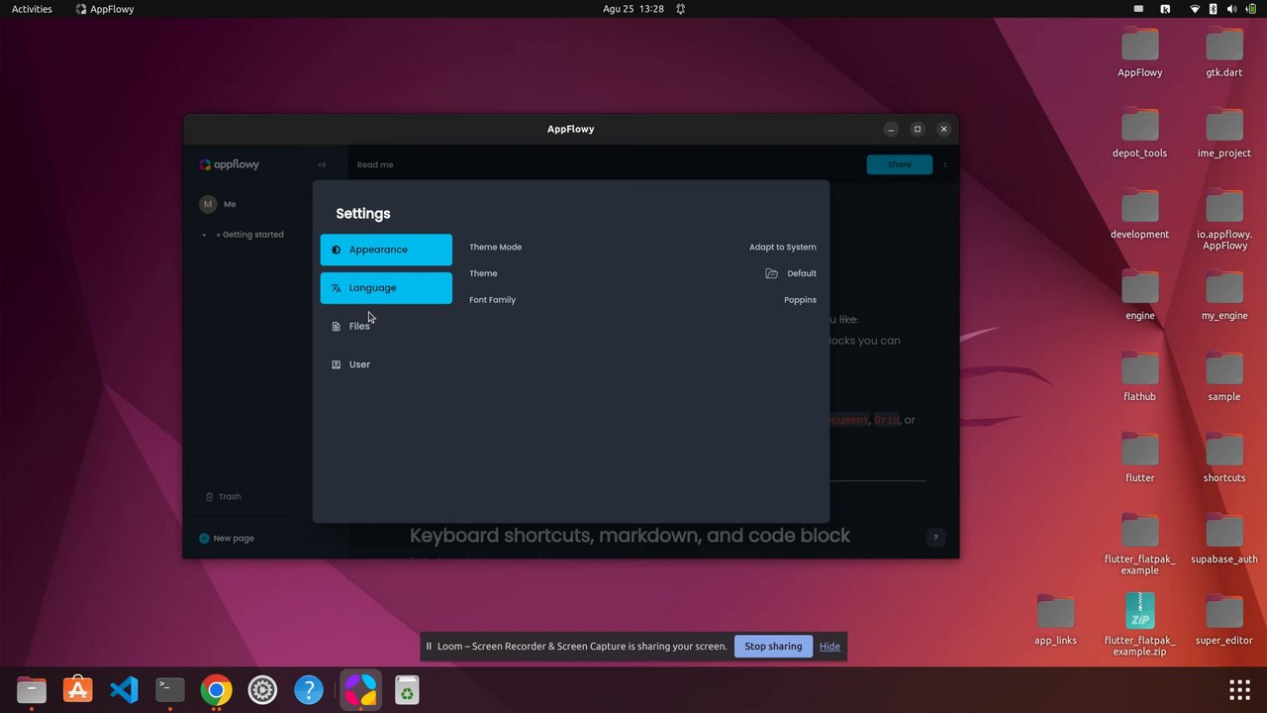Image resolution: width=1267 pixels, height=713 pixels.
Task: Click the 'Read me' breadcrumb title
Action: 375,164
